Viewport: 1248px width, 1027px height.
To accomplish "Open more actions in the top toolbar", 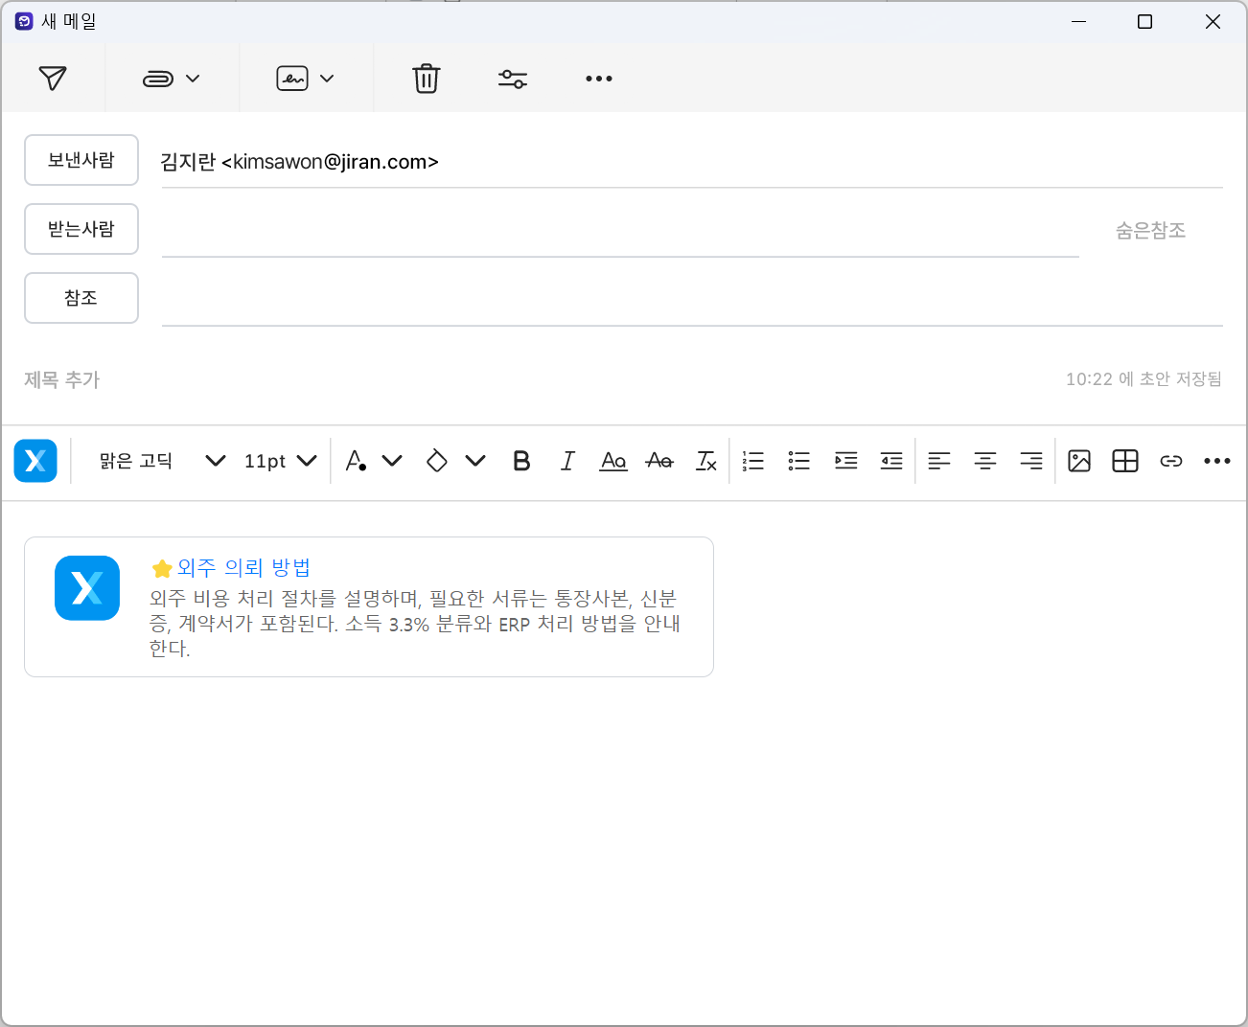I will click(599, 79).
